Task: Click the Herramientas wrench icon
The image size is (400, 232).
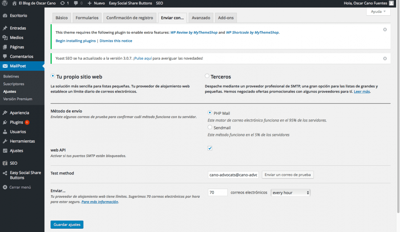Action: [x=5, y=141]
